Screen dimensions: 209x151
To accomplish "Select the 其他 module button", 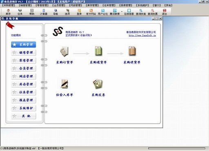I will pyautogui.click(x=24, y=116).
